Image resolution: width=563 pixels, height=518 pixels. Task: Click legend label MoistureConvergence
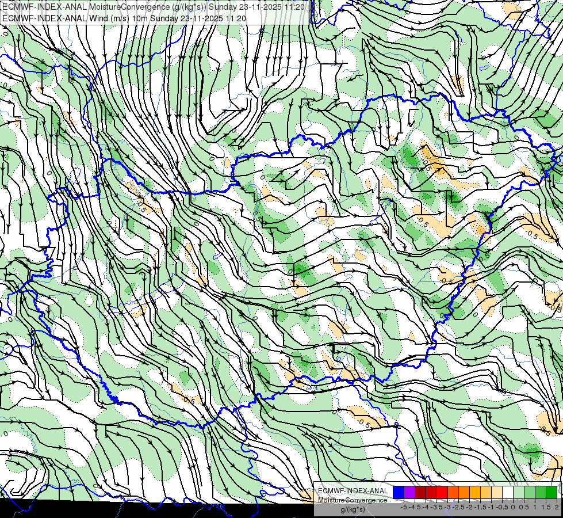pos(353,500)
